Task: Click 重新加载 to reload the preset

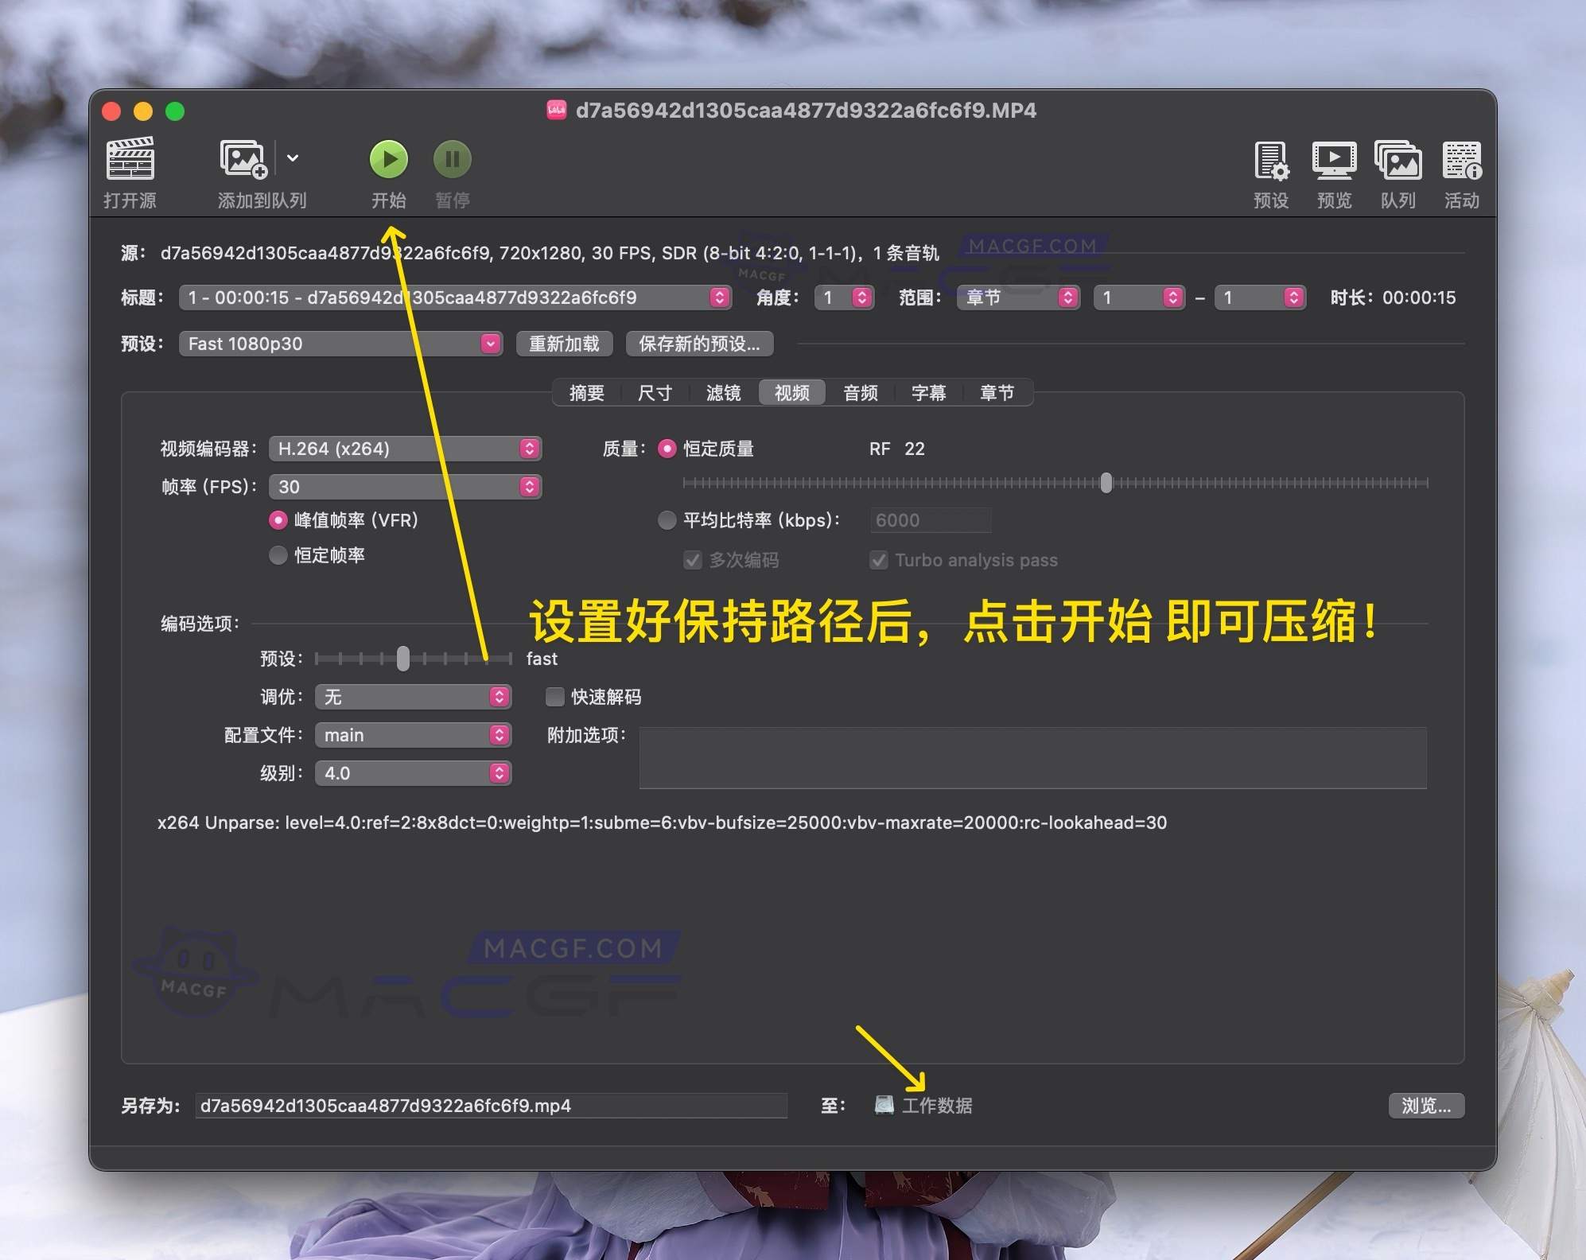Action: pyautogui.click(x=564, y=344)
